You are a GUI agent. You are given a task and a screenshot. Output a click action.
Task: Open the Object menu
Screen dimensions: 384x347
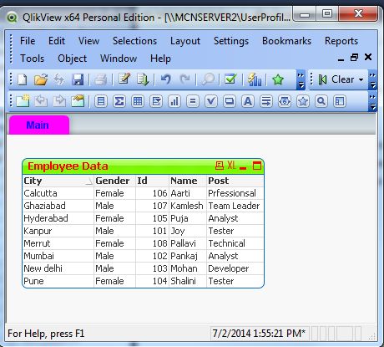tap(72, 59)
